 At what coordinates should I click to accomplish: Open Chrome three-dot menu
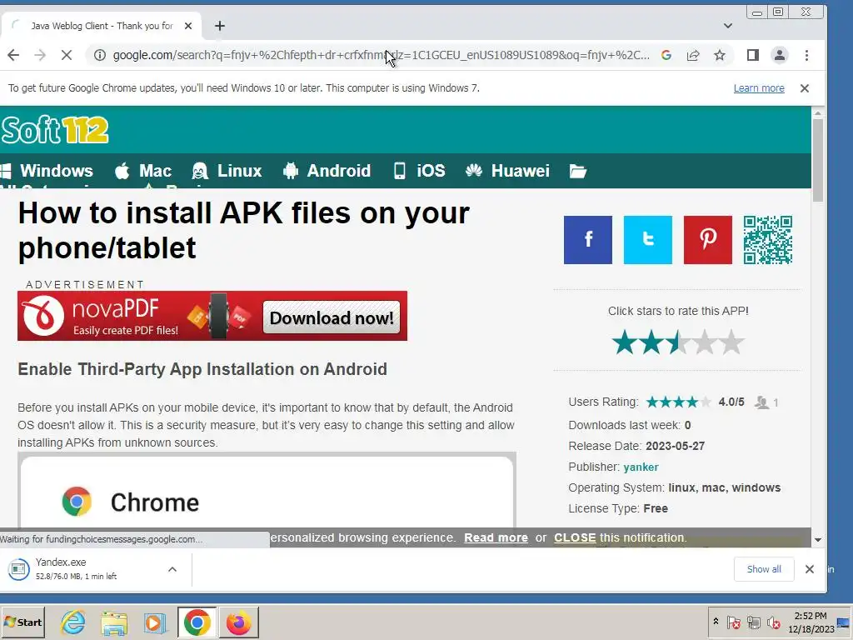[806, 55]
